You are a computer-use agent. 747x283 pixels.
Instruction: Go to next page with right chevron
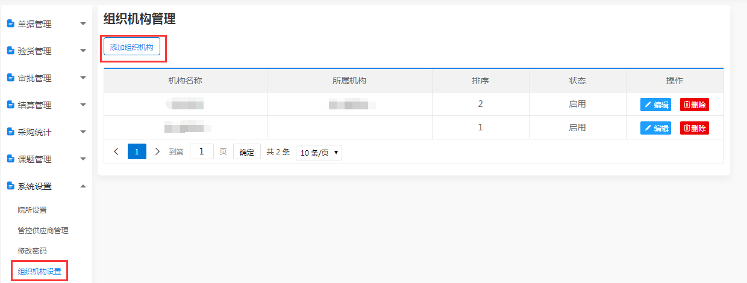[157, 151]
